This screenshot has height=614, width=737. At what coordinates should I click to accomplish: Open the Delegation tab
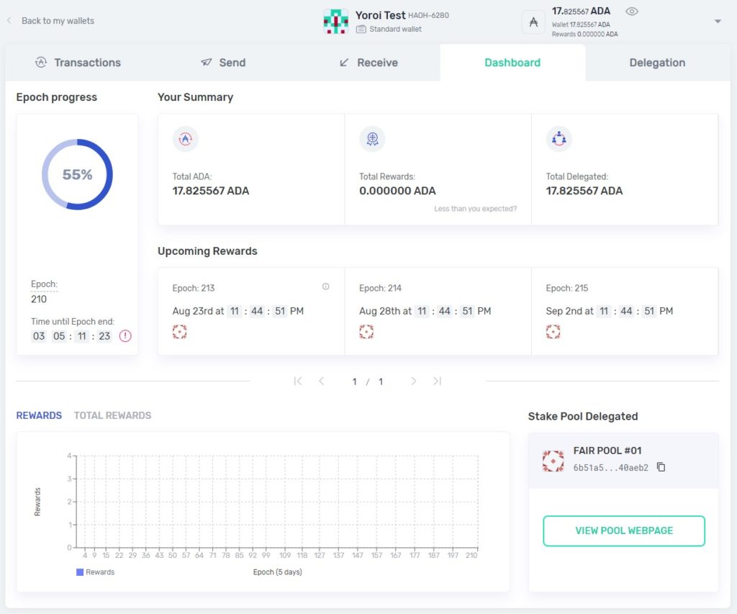point(658,63)
